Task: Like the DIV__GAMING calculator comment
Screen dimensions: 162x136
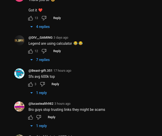Action: coord(31,51)
